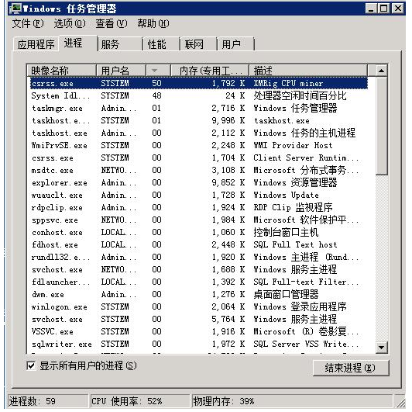
Task: Select the conhost.exe process
Action: [199, 232]
